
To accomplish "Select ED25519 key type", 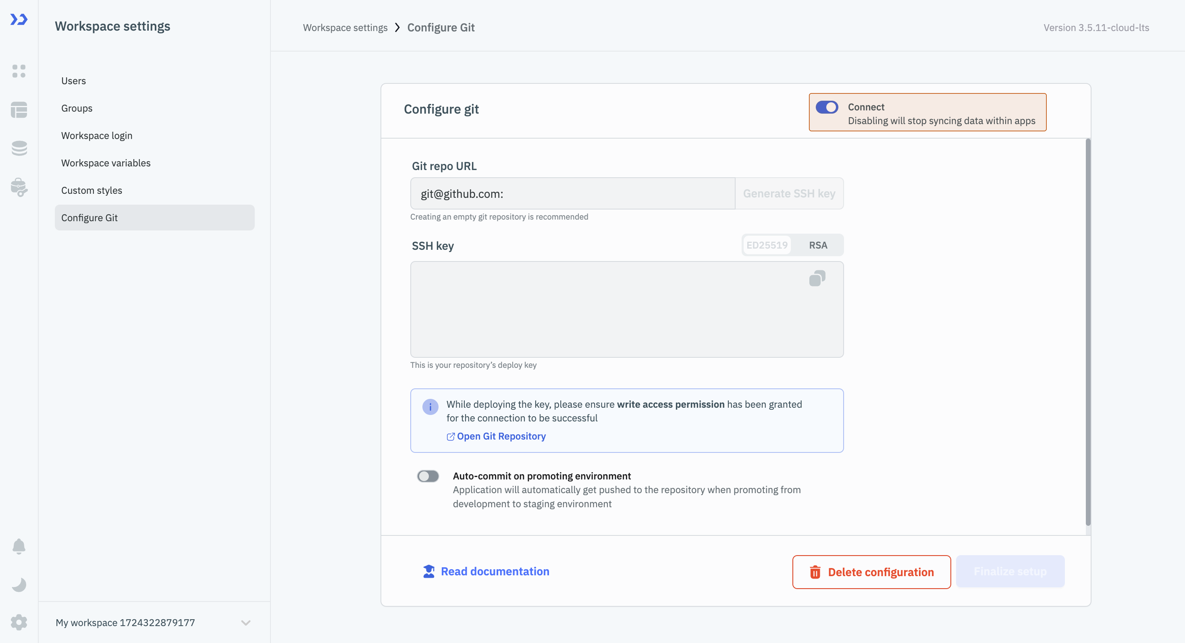I will pyautogui.click(x=767, y=245).
